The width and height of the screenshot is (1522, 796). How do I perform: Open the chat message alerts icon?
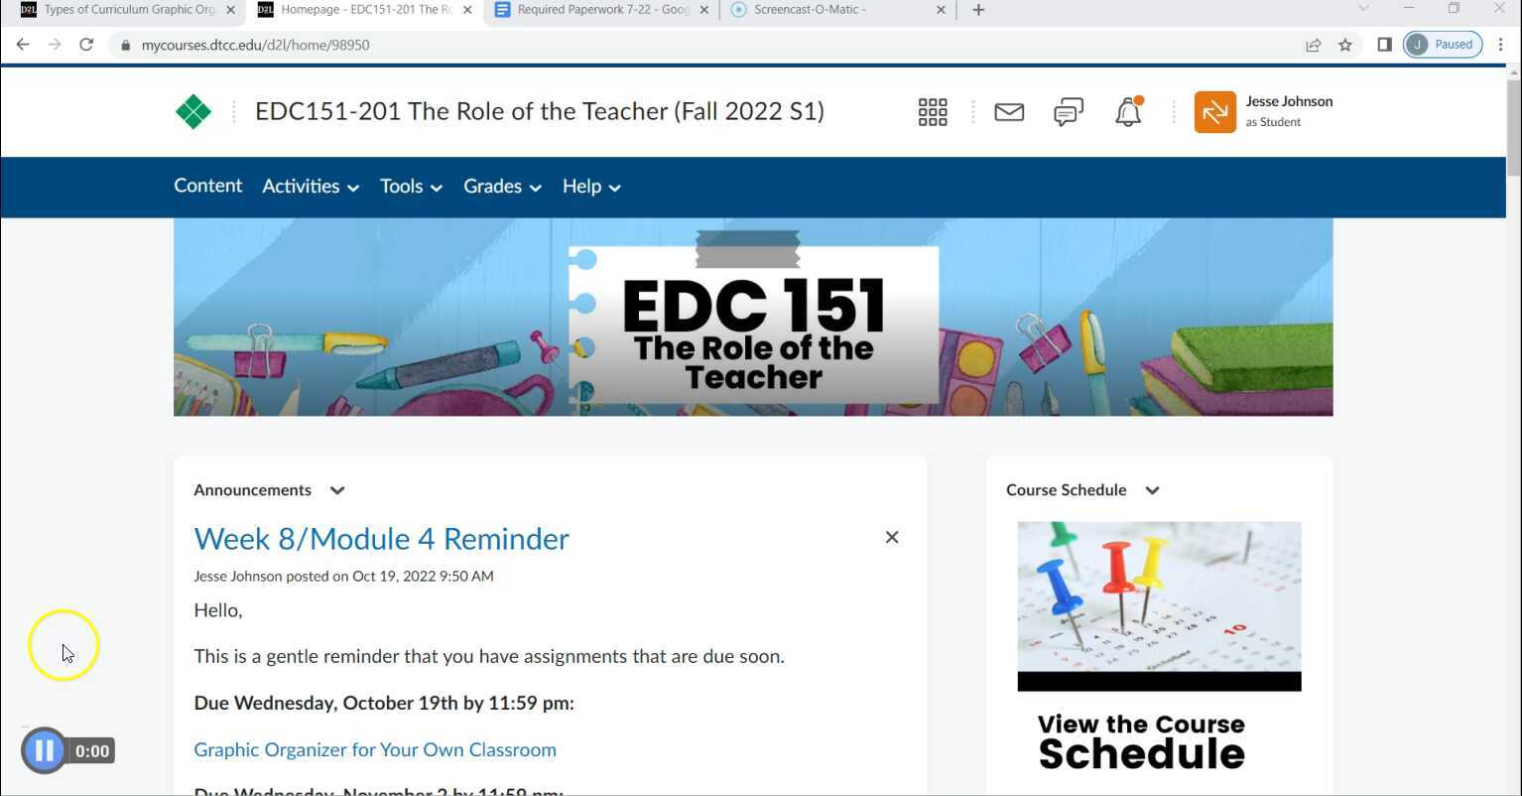tap(1068, 111)
